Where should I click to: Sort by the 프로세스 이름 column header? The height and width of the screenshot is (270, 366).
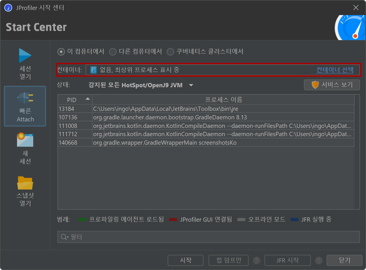point(223,100)
